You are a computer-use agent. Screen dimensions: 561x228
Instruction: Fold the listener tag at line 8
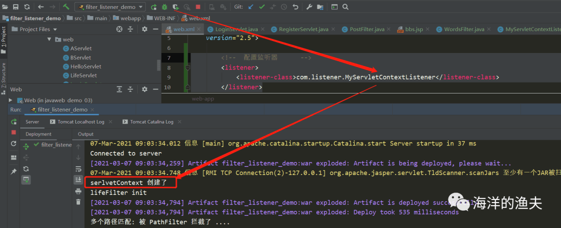tap(188, 68)
